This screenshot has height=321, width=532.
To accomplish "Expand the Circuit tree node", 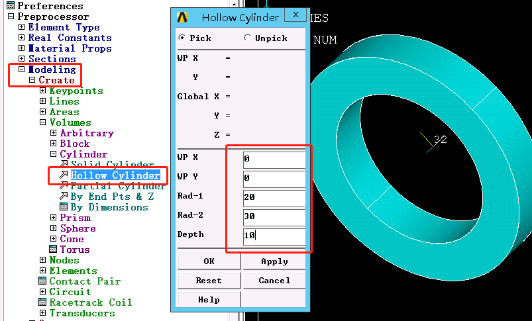I will pos(42,291).
